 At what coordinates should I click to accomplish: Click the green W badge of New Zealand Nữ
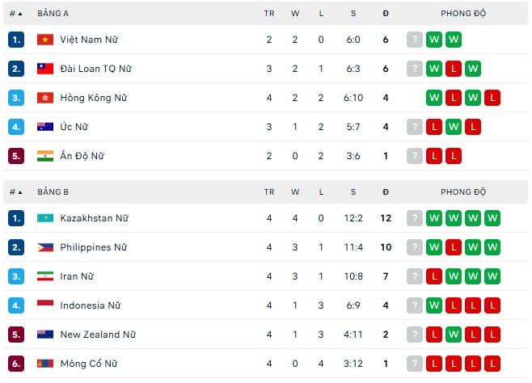(x=454, y=335)
